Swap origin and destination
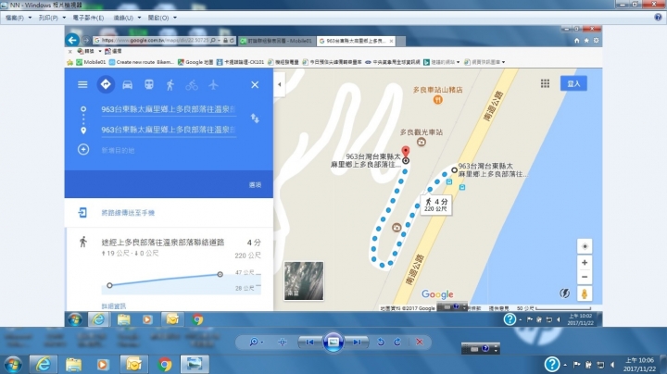The height and width of the screenshot is (374, 667). point(255,118)
